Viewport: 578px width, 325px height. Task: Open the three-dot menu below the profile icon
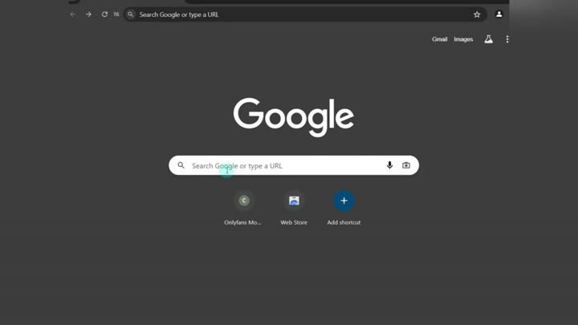(507, 39)
